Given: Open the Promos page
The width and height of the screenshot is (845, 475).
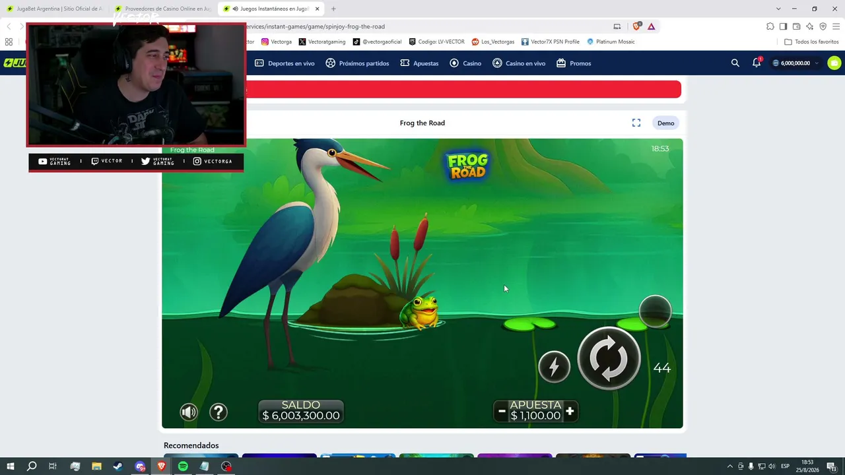Looking at the screenshot, I should (574, 63).
